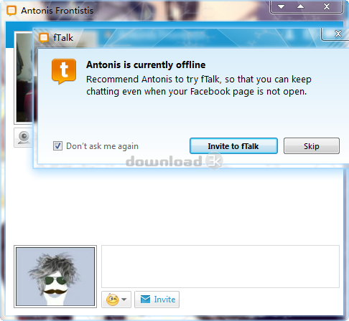Click the down arrow button in the chat title bar

point(281,6)
